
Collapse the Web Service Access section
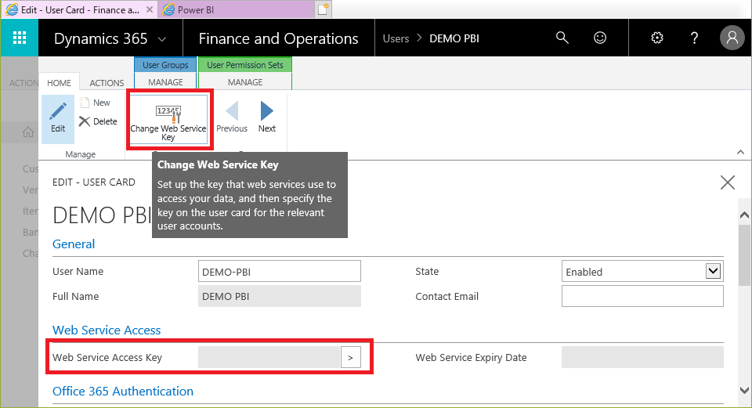pos(107,330)
